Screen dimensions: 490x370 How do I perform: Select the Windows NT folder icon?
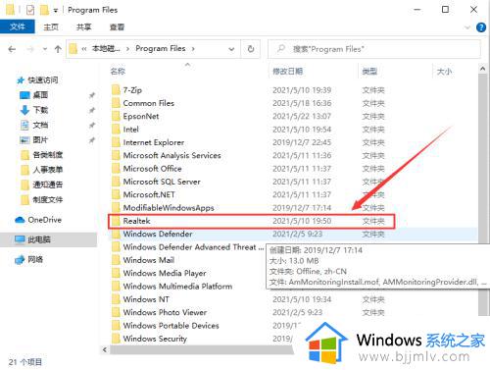116,299
